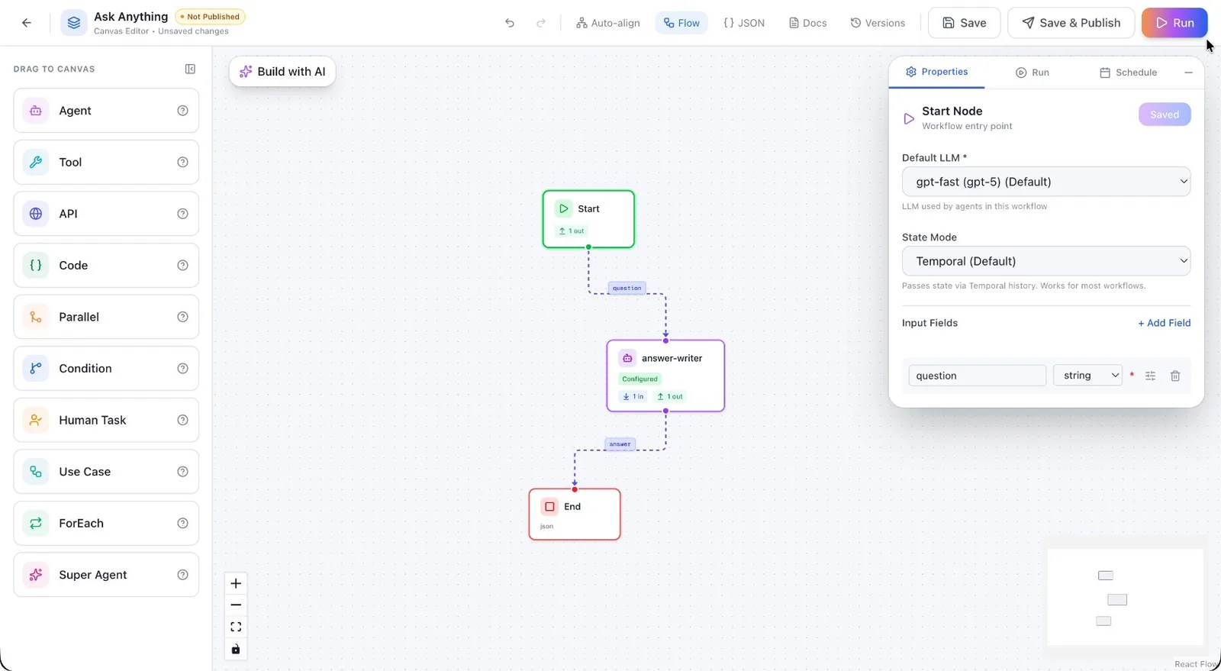This screenshot has height=671, width=1221.
Task: Open help for the API node
Action: 182,214
